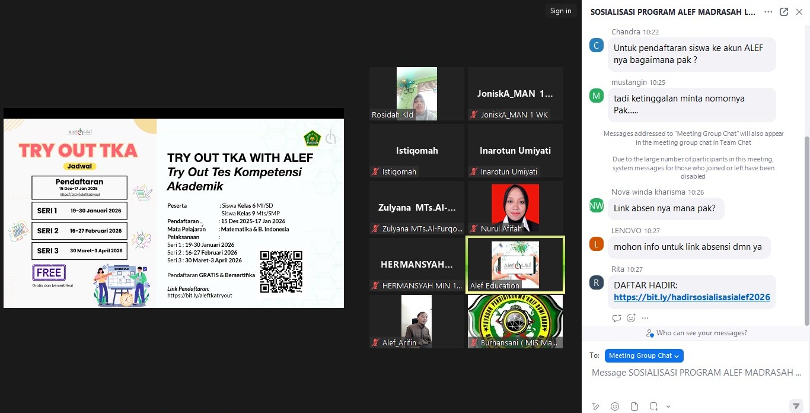The height and width of the screenshot is (413, 810).
Task: Click muted mic icon on Alef_Arifin tile
Action: coord(375,343)
